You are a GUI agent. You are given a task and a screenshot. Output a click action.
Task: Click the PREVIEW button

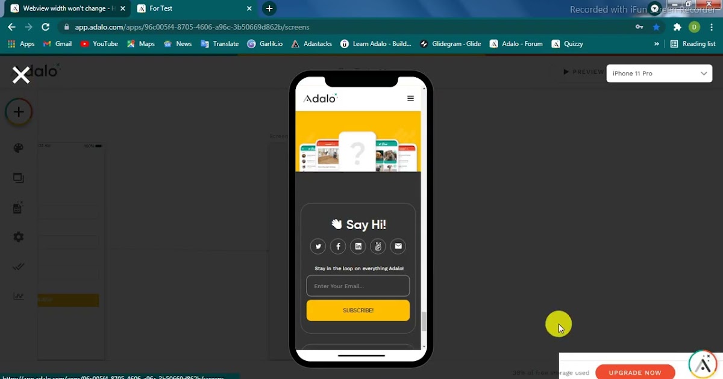(x=583, y=72)
